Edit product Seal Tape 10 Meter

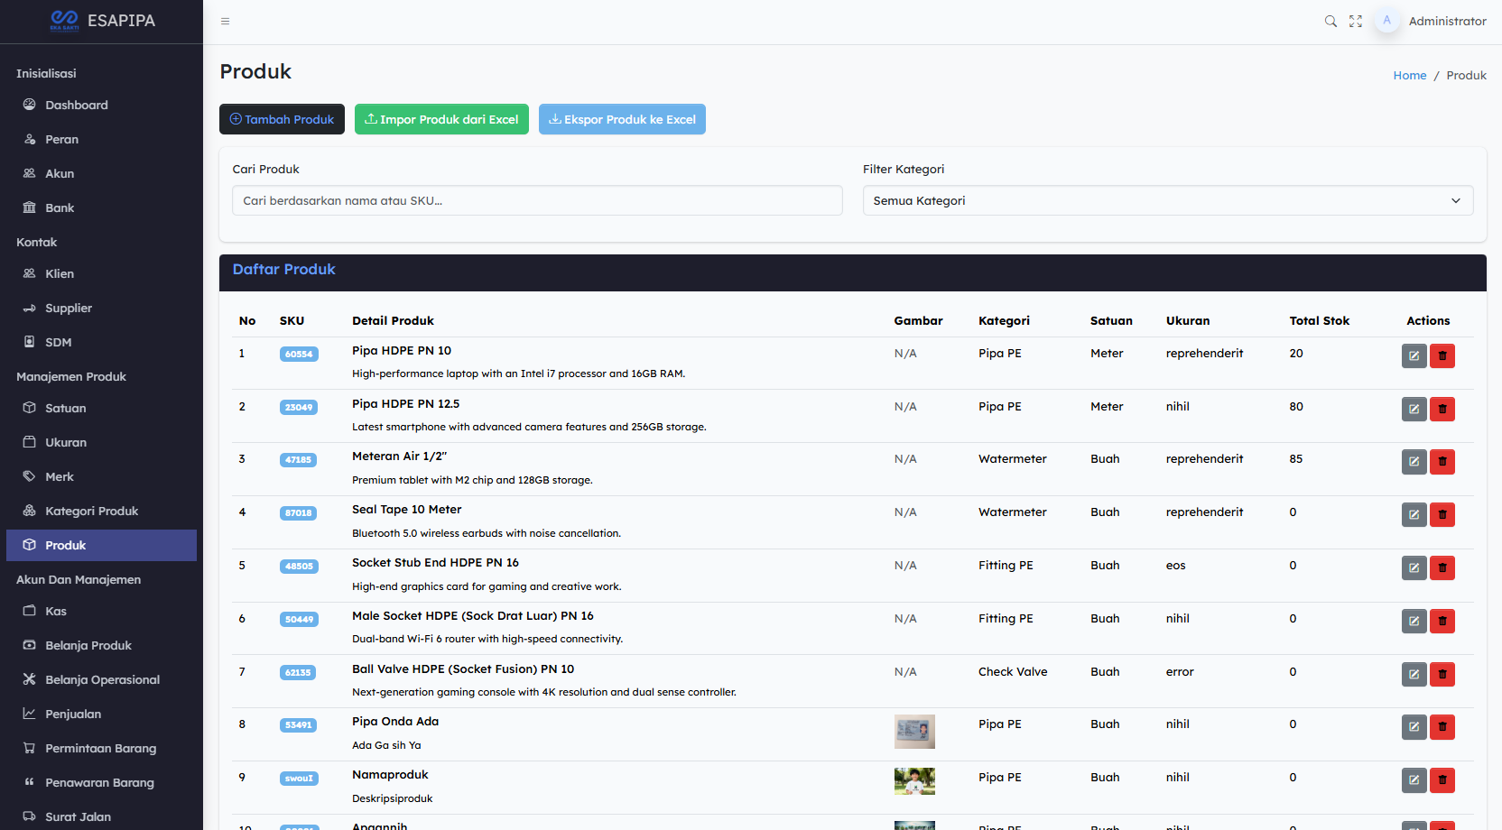(1414, 514)
